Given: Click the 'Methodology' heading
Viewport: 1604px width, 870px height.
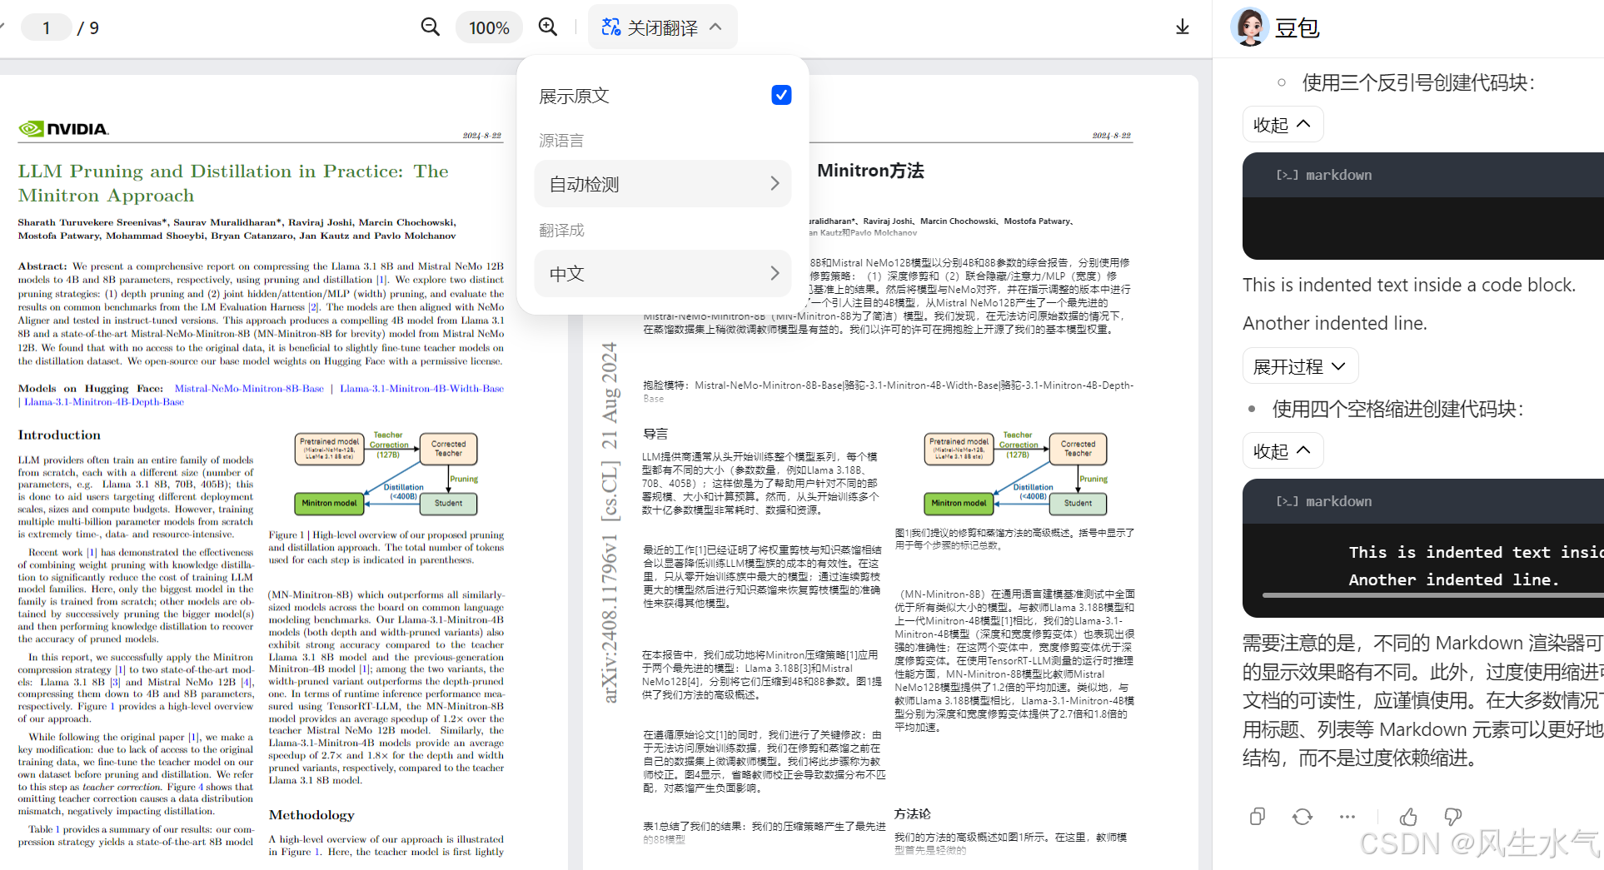Looking at the screenshot, I should pyautogui.click(x=311, y=815).
